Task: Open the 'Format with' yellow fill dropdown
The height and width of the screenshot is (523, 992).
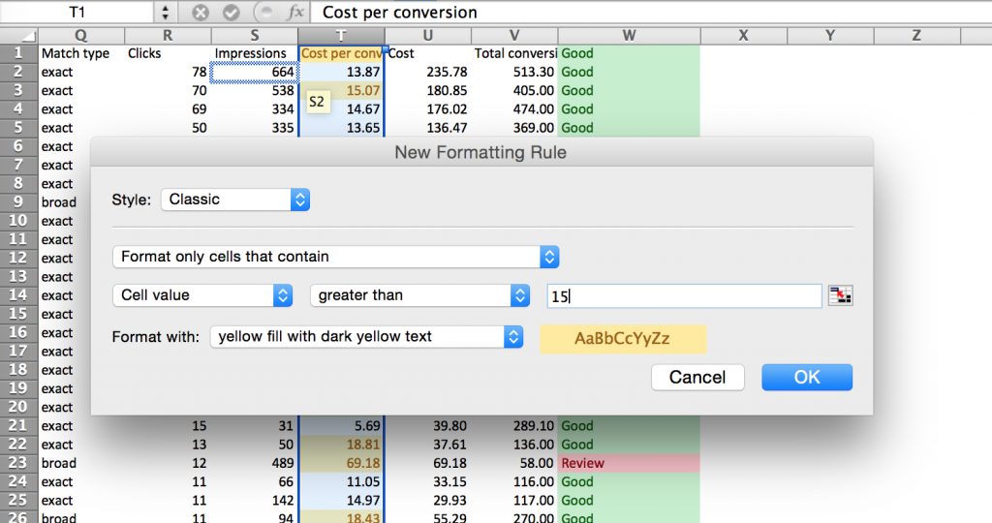Action: tap(367, 336)
